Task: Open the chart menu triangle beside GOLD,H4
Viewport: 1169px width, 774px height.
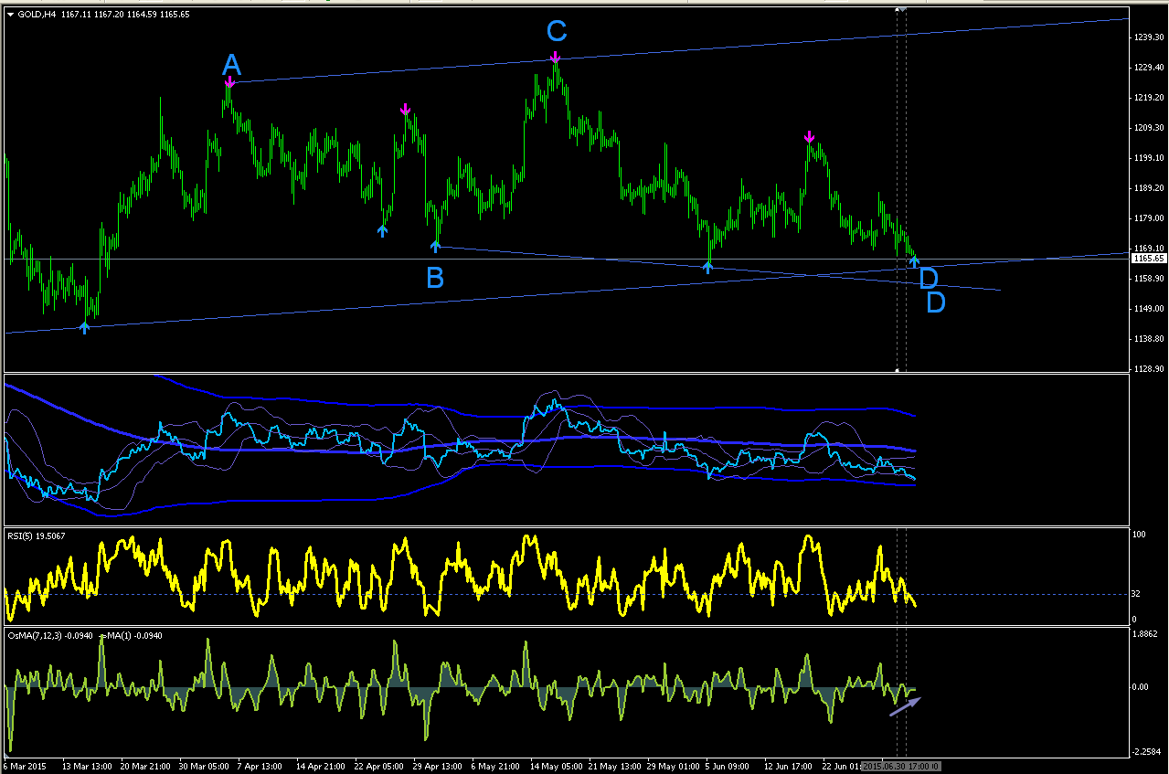Action: [11, 13]
